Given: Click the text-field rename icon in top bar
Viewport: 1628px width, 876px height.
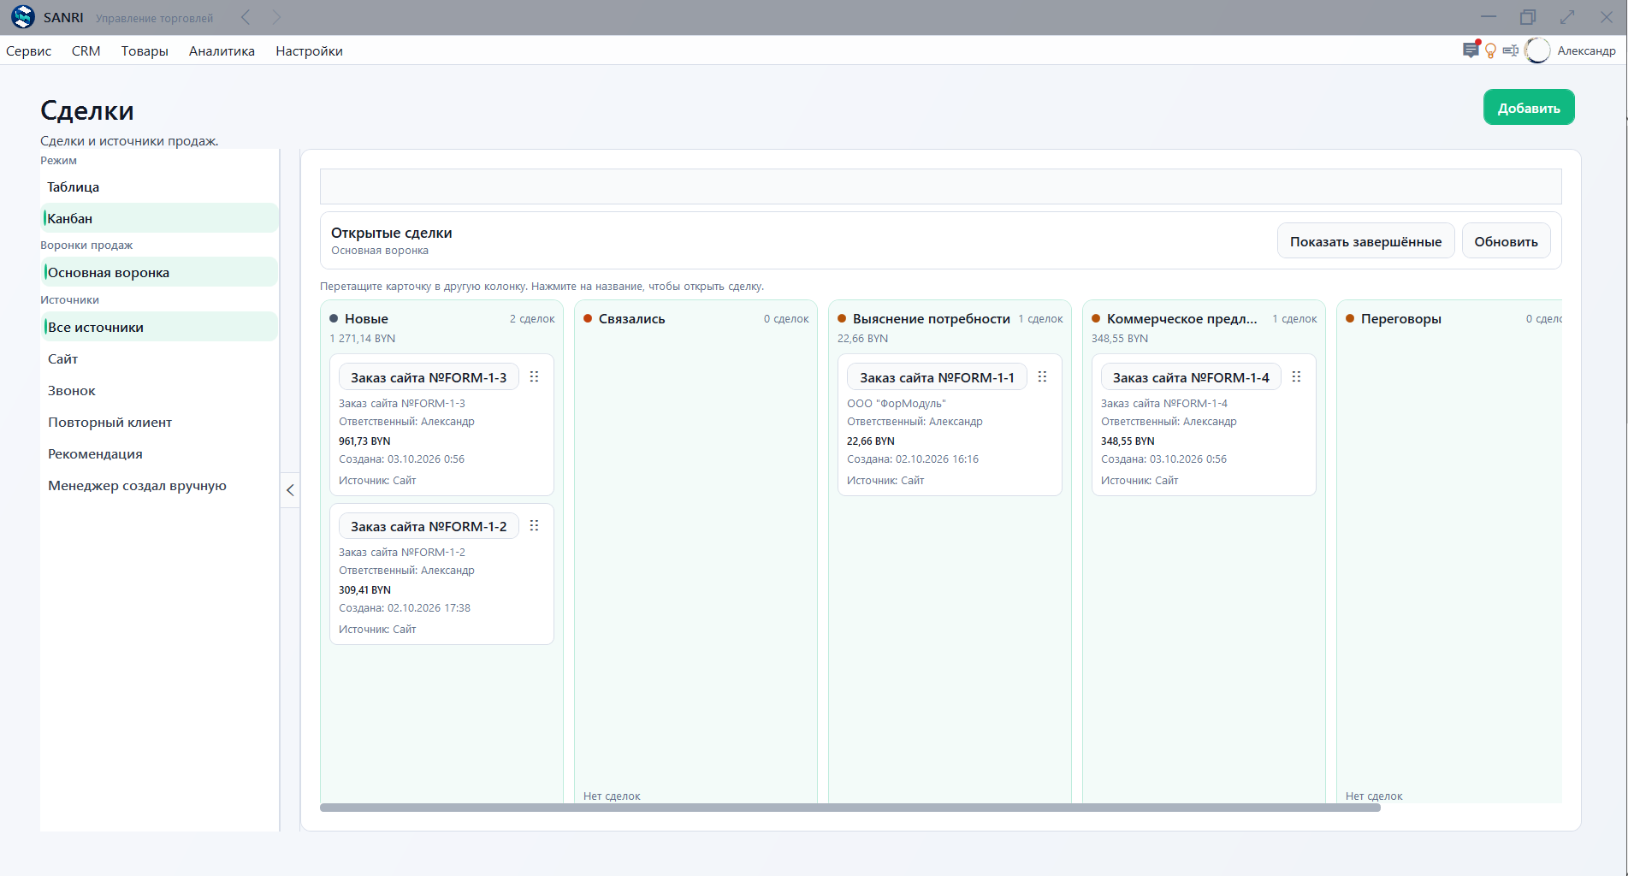Looking at the screenshot, I should (1510, 51).
